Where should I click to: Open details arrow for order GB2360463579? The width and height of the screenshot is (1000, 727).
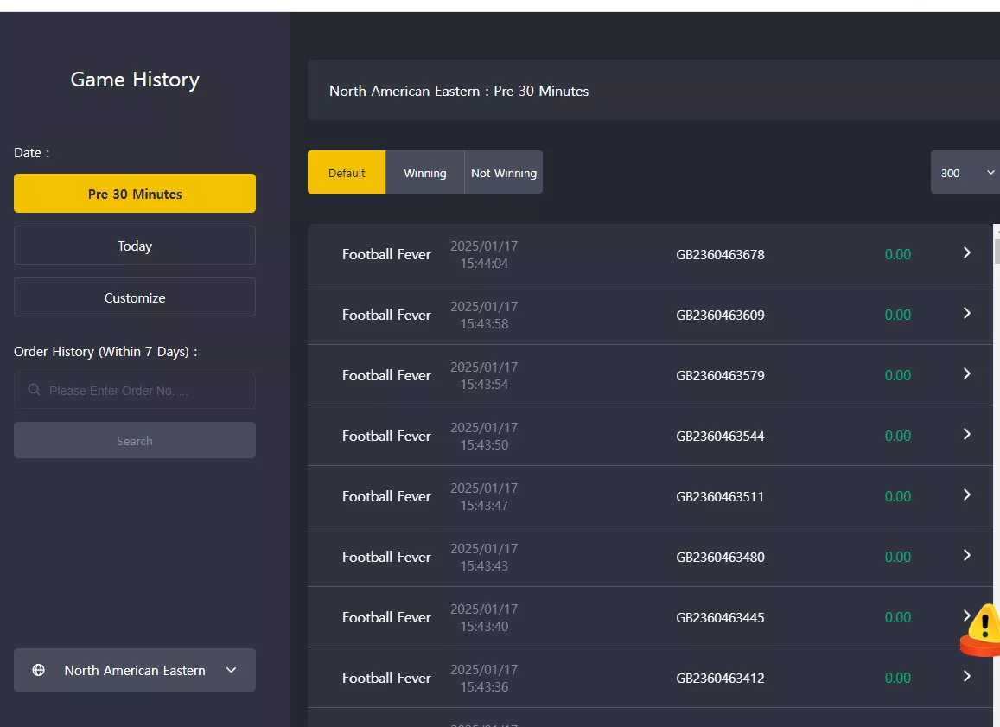[x=967, y=373]
